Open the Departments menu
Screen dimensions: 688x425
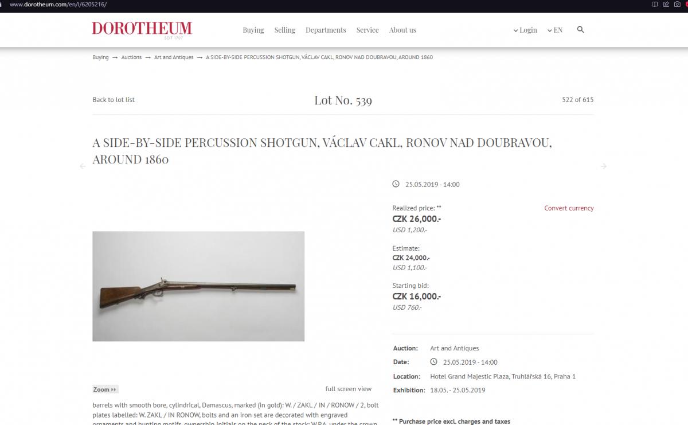(326, 30)
